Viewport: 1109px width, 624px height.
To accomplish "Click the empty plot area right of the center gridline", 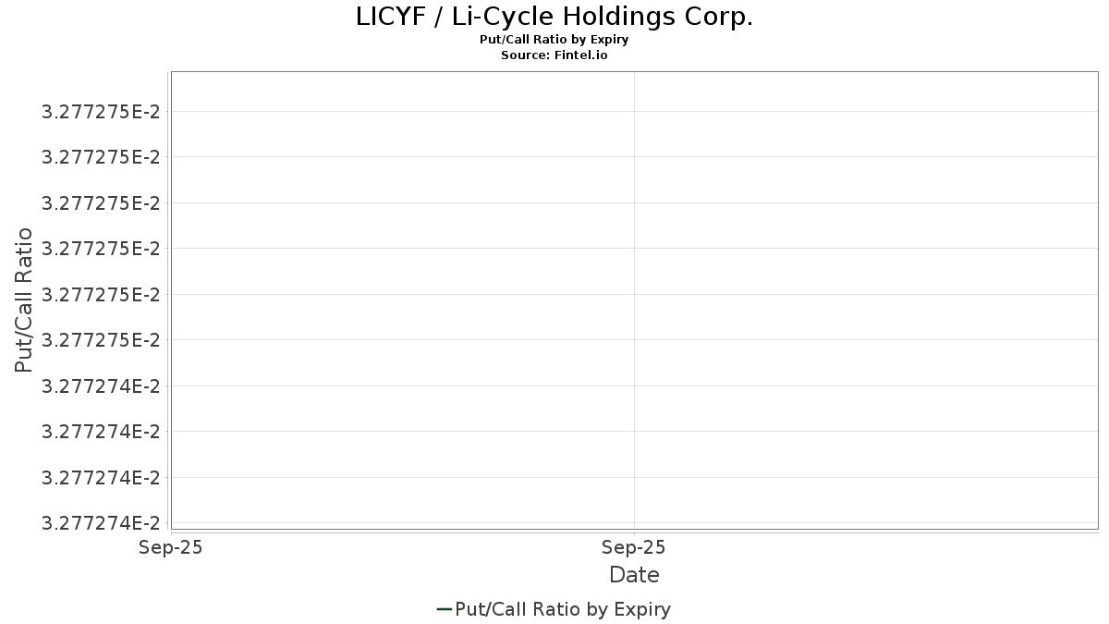I will [866, 300].
